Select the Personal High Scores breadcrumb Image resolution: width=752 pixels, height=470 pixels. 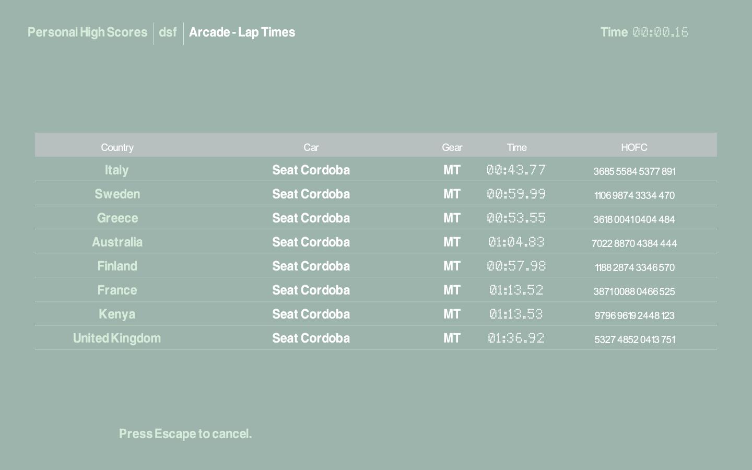[x=87, y=32]
